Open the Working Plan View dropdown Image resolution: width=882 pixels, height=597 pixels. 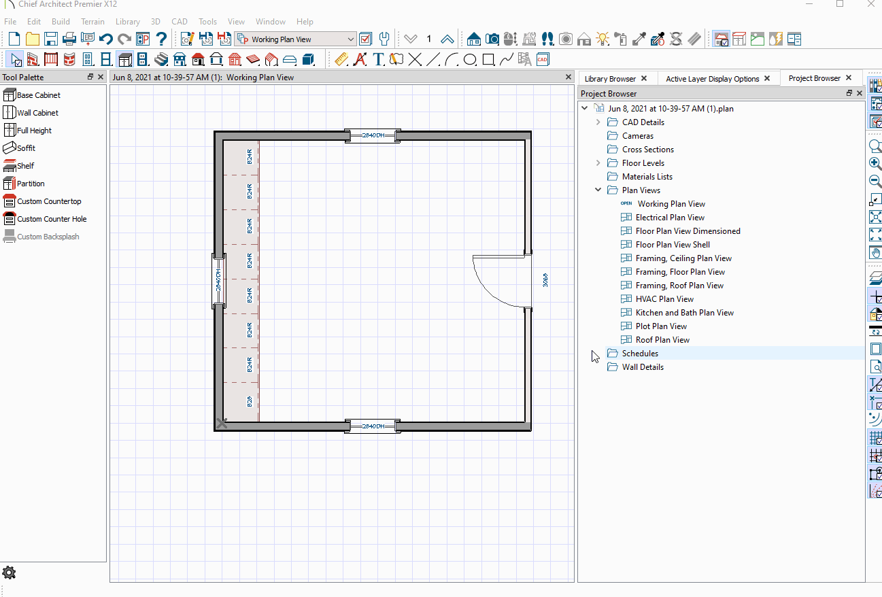350,39
